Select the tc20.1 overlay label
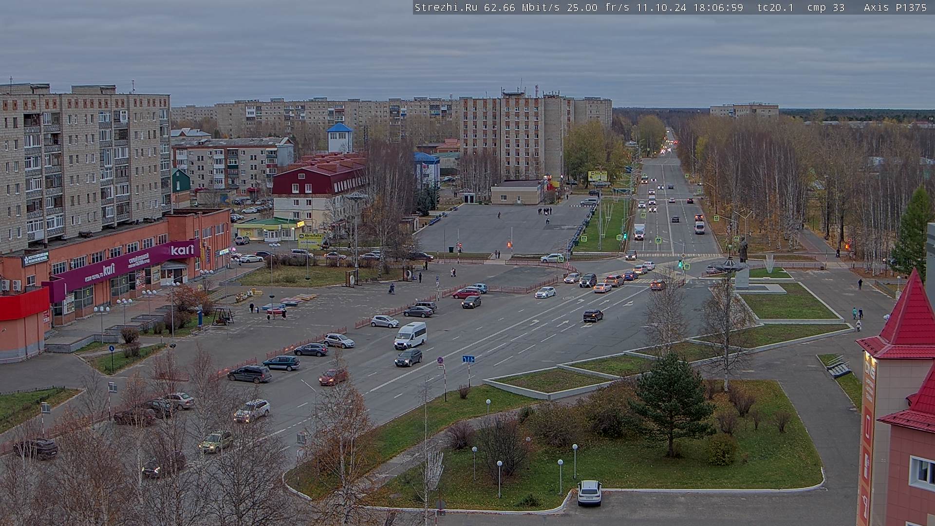 point(775,7)
